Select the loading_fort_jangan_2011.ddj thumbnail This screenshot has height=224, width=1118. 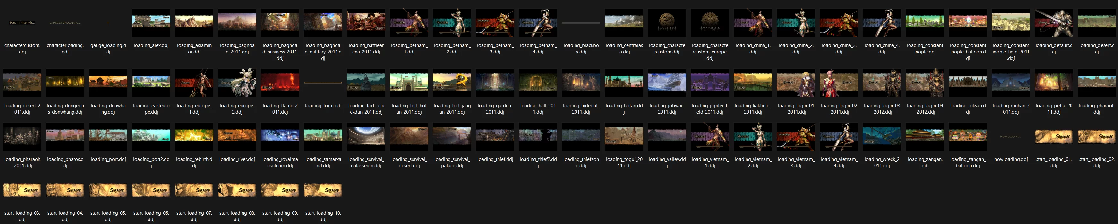[452, 83]
